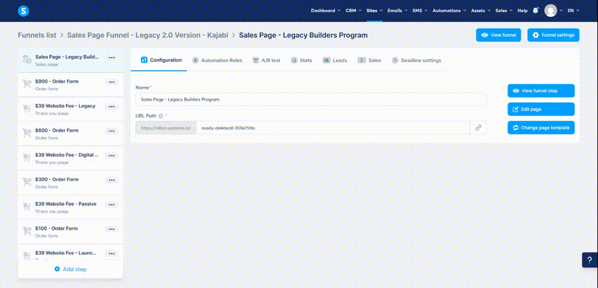Click the View funnel button
This screenshot has width=598, height=288.
pyautogui.click(x=499, y=35)
